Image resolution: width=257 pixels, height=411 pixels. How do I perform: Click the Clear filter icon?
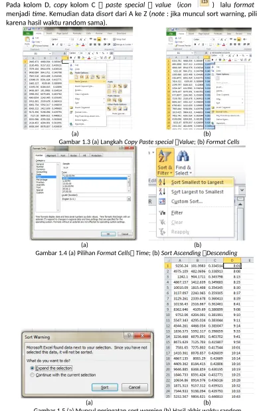pos(162,222)
